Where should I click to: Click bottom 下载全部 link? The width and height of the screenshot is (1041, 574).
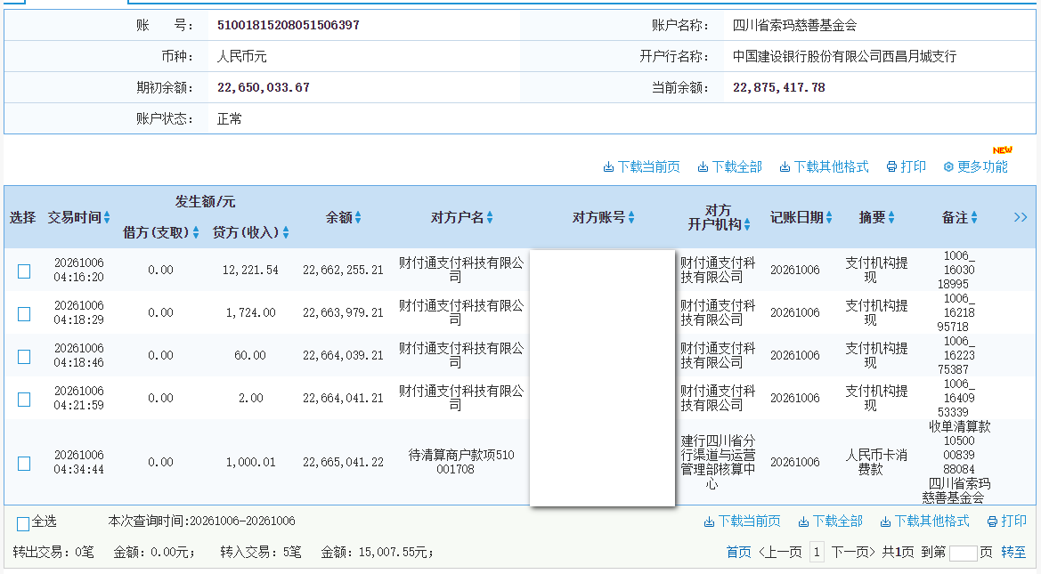pyautogui.click(x=831, y=521)
